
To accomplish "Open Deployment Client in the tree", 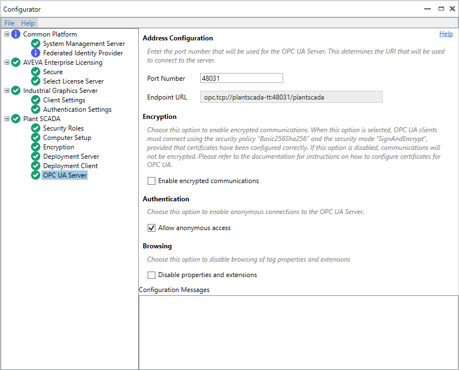I will (x=70, y=166).
